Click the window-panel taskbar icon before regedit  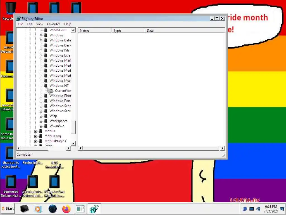tap(80, 209)
